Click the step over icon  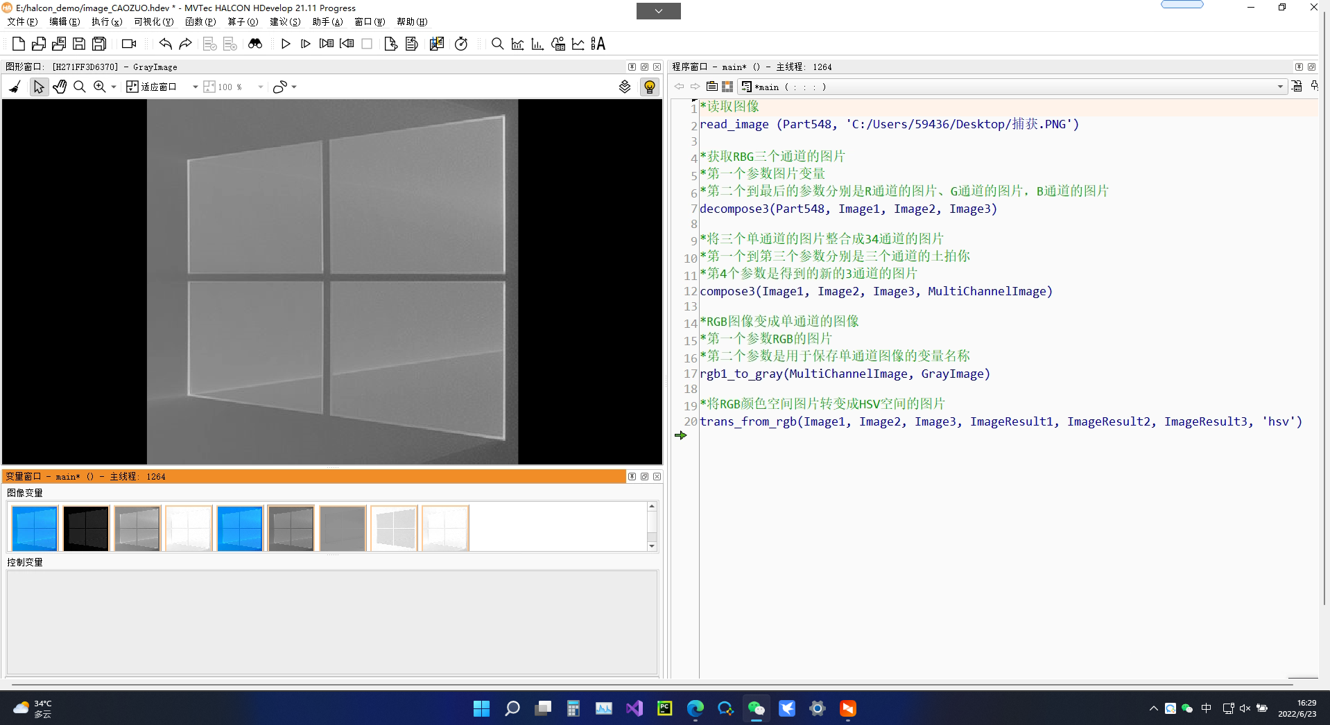326,44
